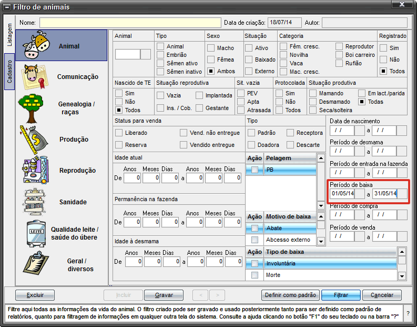Click the Cancelar button
This screenshot has height=327, width=417.
coord(382,295)
